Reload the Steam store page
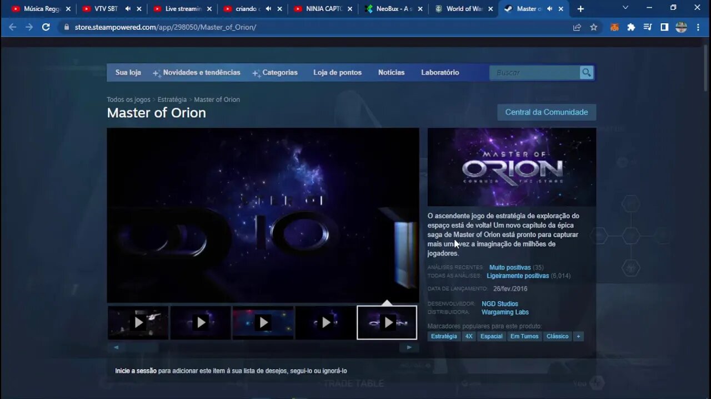The image size is (711, 399). click(46, 27)
